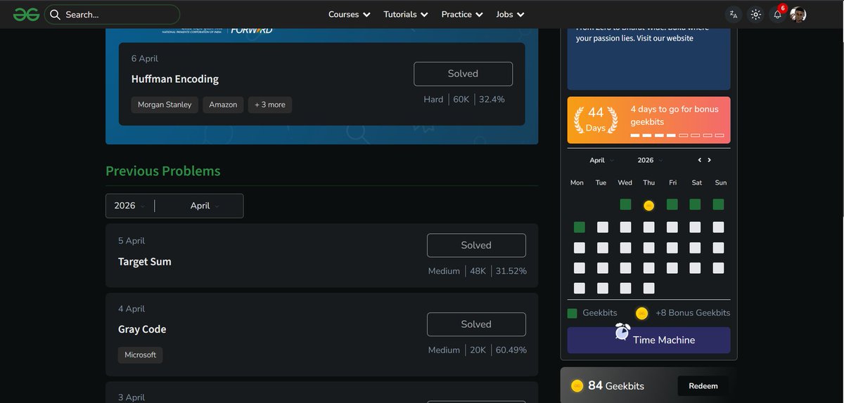Click the '4 April' date text

point(132,309)
